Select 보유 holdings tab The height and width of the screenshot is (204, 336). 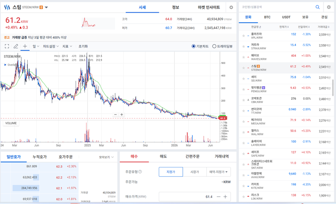point(305,17)
